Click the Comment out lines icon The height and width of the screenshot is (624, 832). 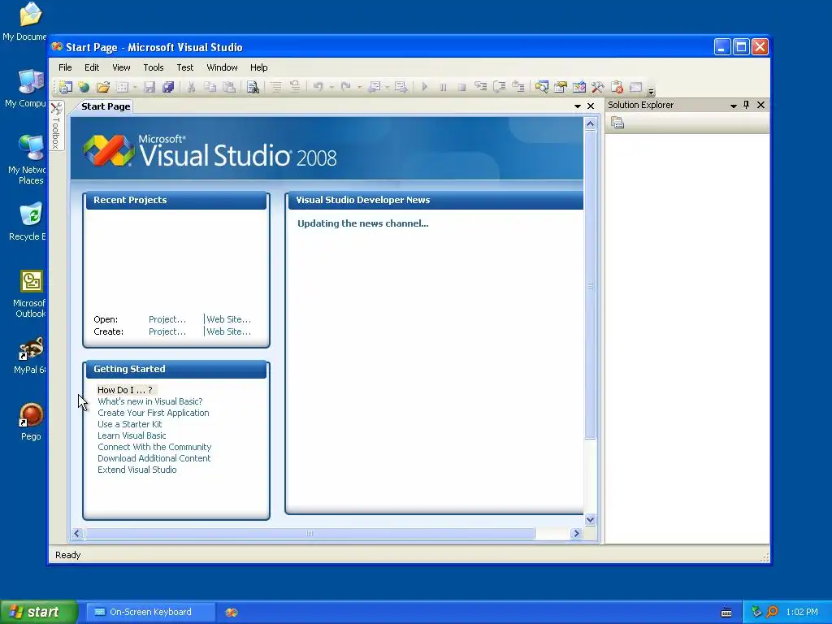click(276, 87)
